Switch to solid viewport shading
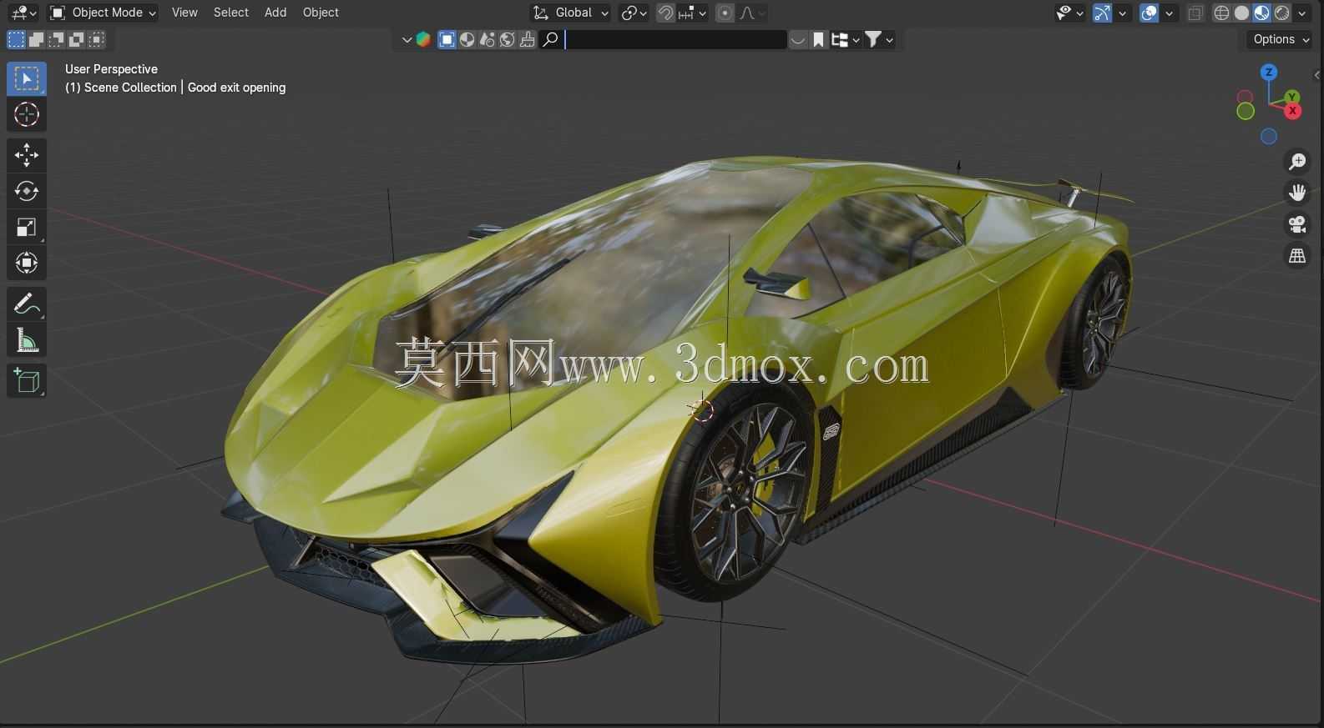1324x728 pixels. tap(1242, 13)
